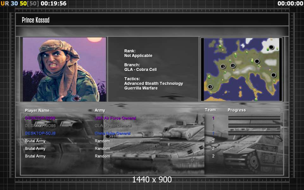The image size is (304, 190).
Task: Click the GLA Stealth General progress bar
Action: [254, 125]
